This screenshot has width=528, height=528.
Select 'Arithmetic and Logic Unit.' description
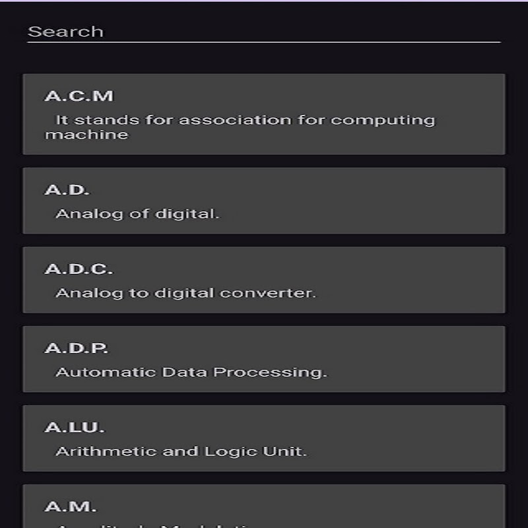pyautogui.click(x=181, y=451)
